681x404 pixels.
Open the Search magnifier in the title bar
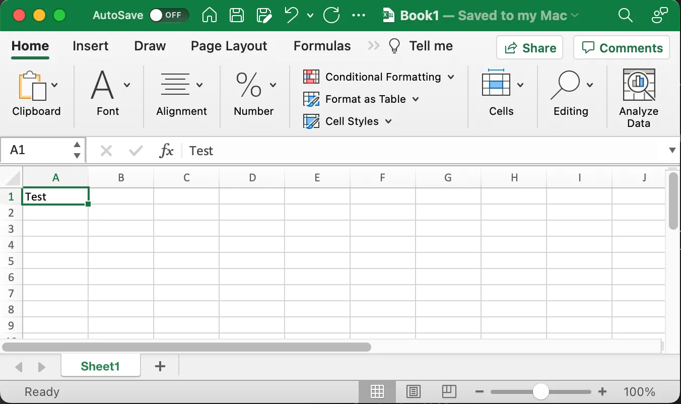625,16
